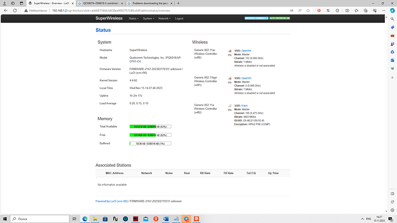This screenshot has width=397, height=223.
Task: Follow the Powered by LuCI footer link
Action: pos(112,201)
